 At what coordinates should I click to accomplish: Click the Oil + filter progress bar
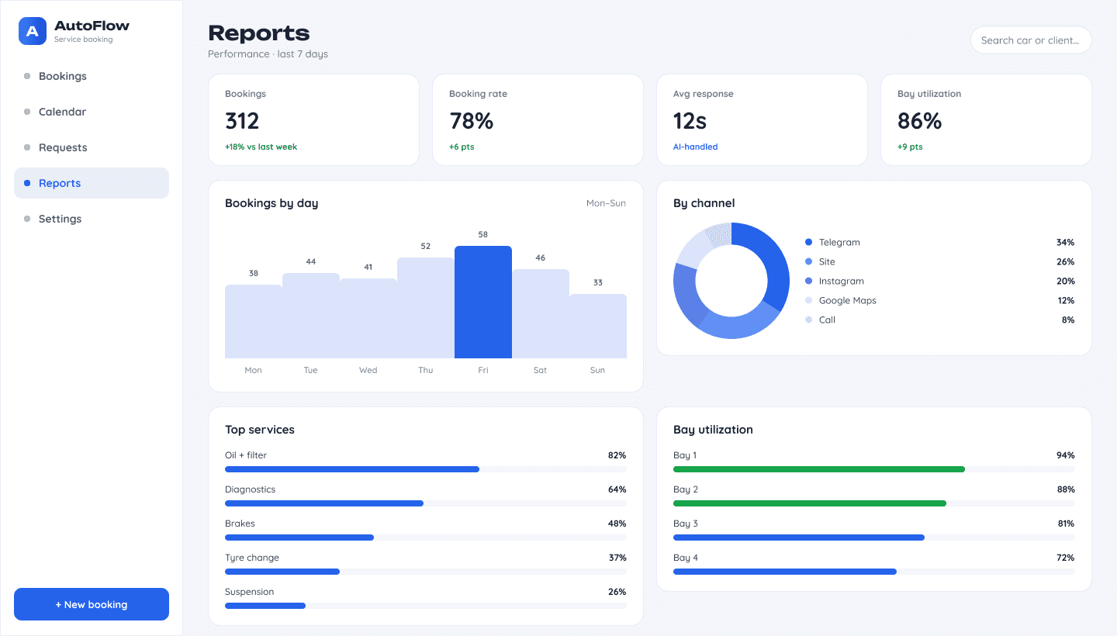(x=426, y=469)
